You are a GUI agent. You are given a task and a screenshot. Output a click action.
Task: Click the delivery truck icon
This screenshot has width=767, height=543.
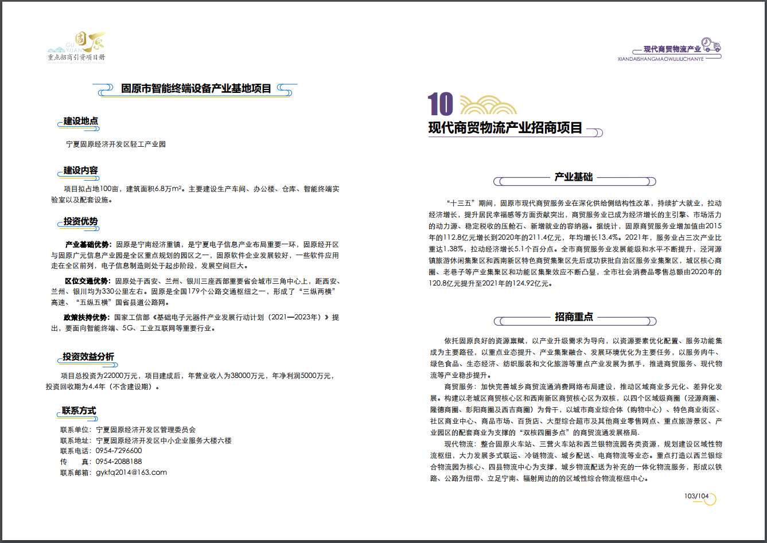point(711,45)
